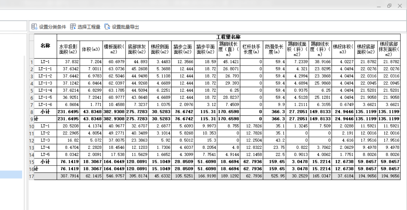This screenshot has height=210, width=407.
Task: Select the 模板面积(m2) column header
Action: tap(114, 50)
